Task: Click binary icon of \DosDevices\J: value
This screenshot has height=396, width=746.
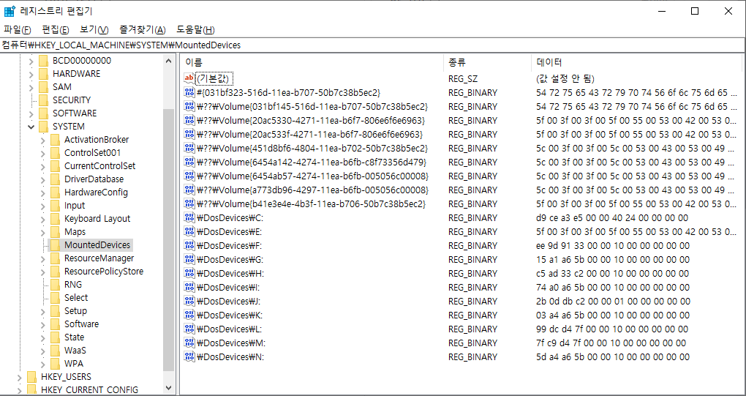Action: click(189, 302)
